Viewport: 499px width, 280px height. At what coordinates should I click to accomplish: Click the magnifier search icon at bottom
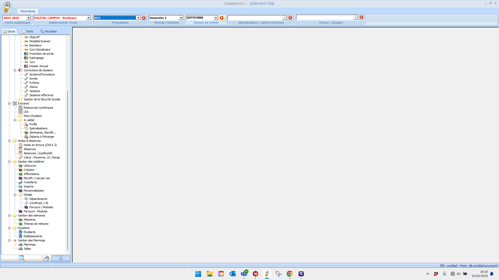[22, 258]
